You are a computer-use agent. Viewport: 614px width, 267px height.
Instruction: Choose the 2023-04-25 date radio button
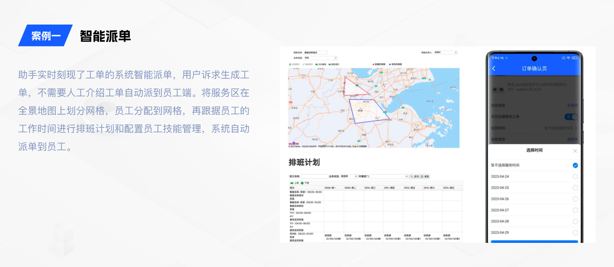click(575, 188)
